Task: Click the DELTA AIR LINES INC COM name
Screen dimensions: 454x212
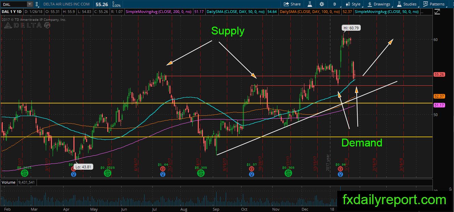Action: [x=67, y=4]
